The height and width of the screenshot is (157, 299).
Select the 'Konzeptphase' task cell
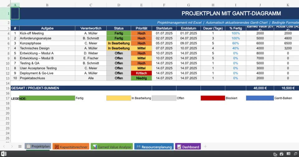point(47,43)
